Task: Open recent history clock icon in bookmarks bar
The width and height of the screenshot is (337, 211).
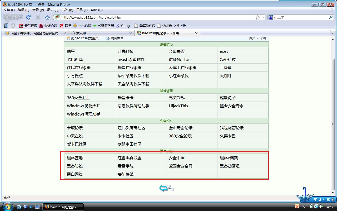Action: (13, 26)
